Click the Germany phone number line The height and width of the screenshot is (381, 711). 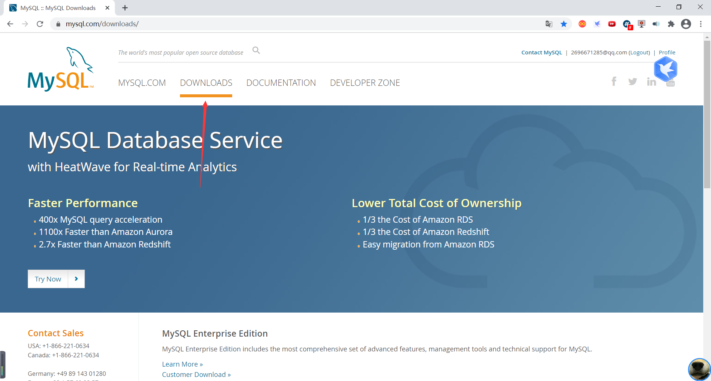pyautogui.click(x=67, y=374)
